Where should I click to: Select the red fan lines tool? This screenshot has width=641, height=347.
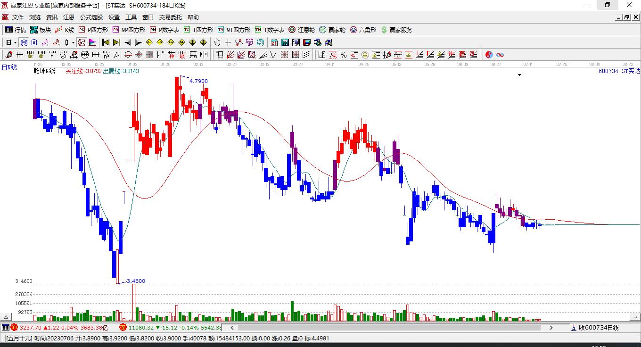(x=230, y=55)
